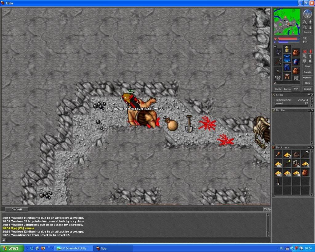Collapse the inventory panel with minus button

tap(275, 46)
